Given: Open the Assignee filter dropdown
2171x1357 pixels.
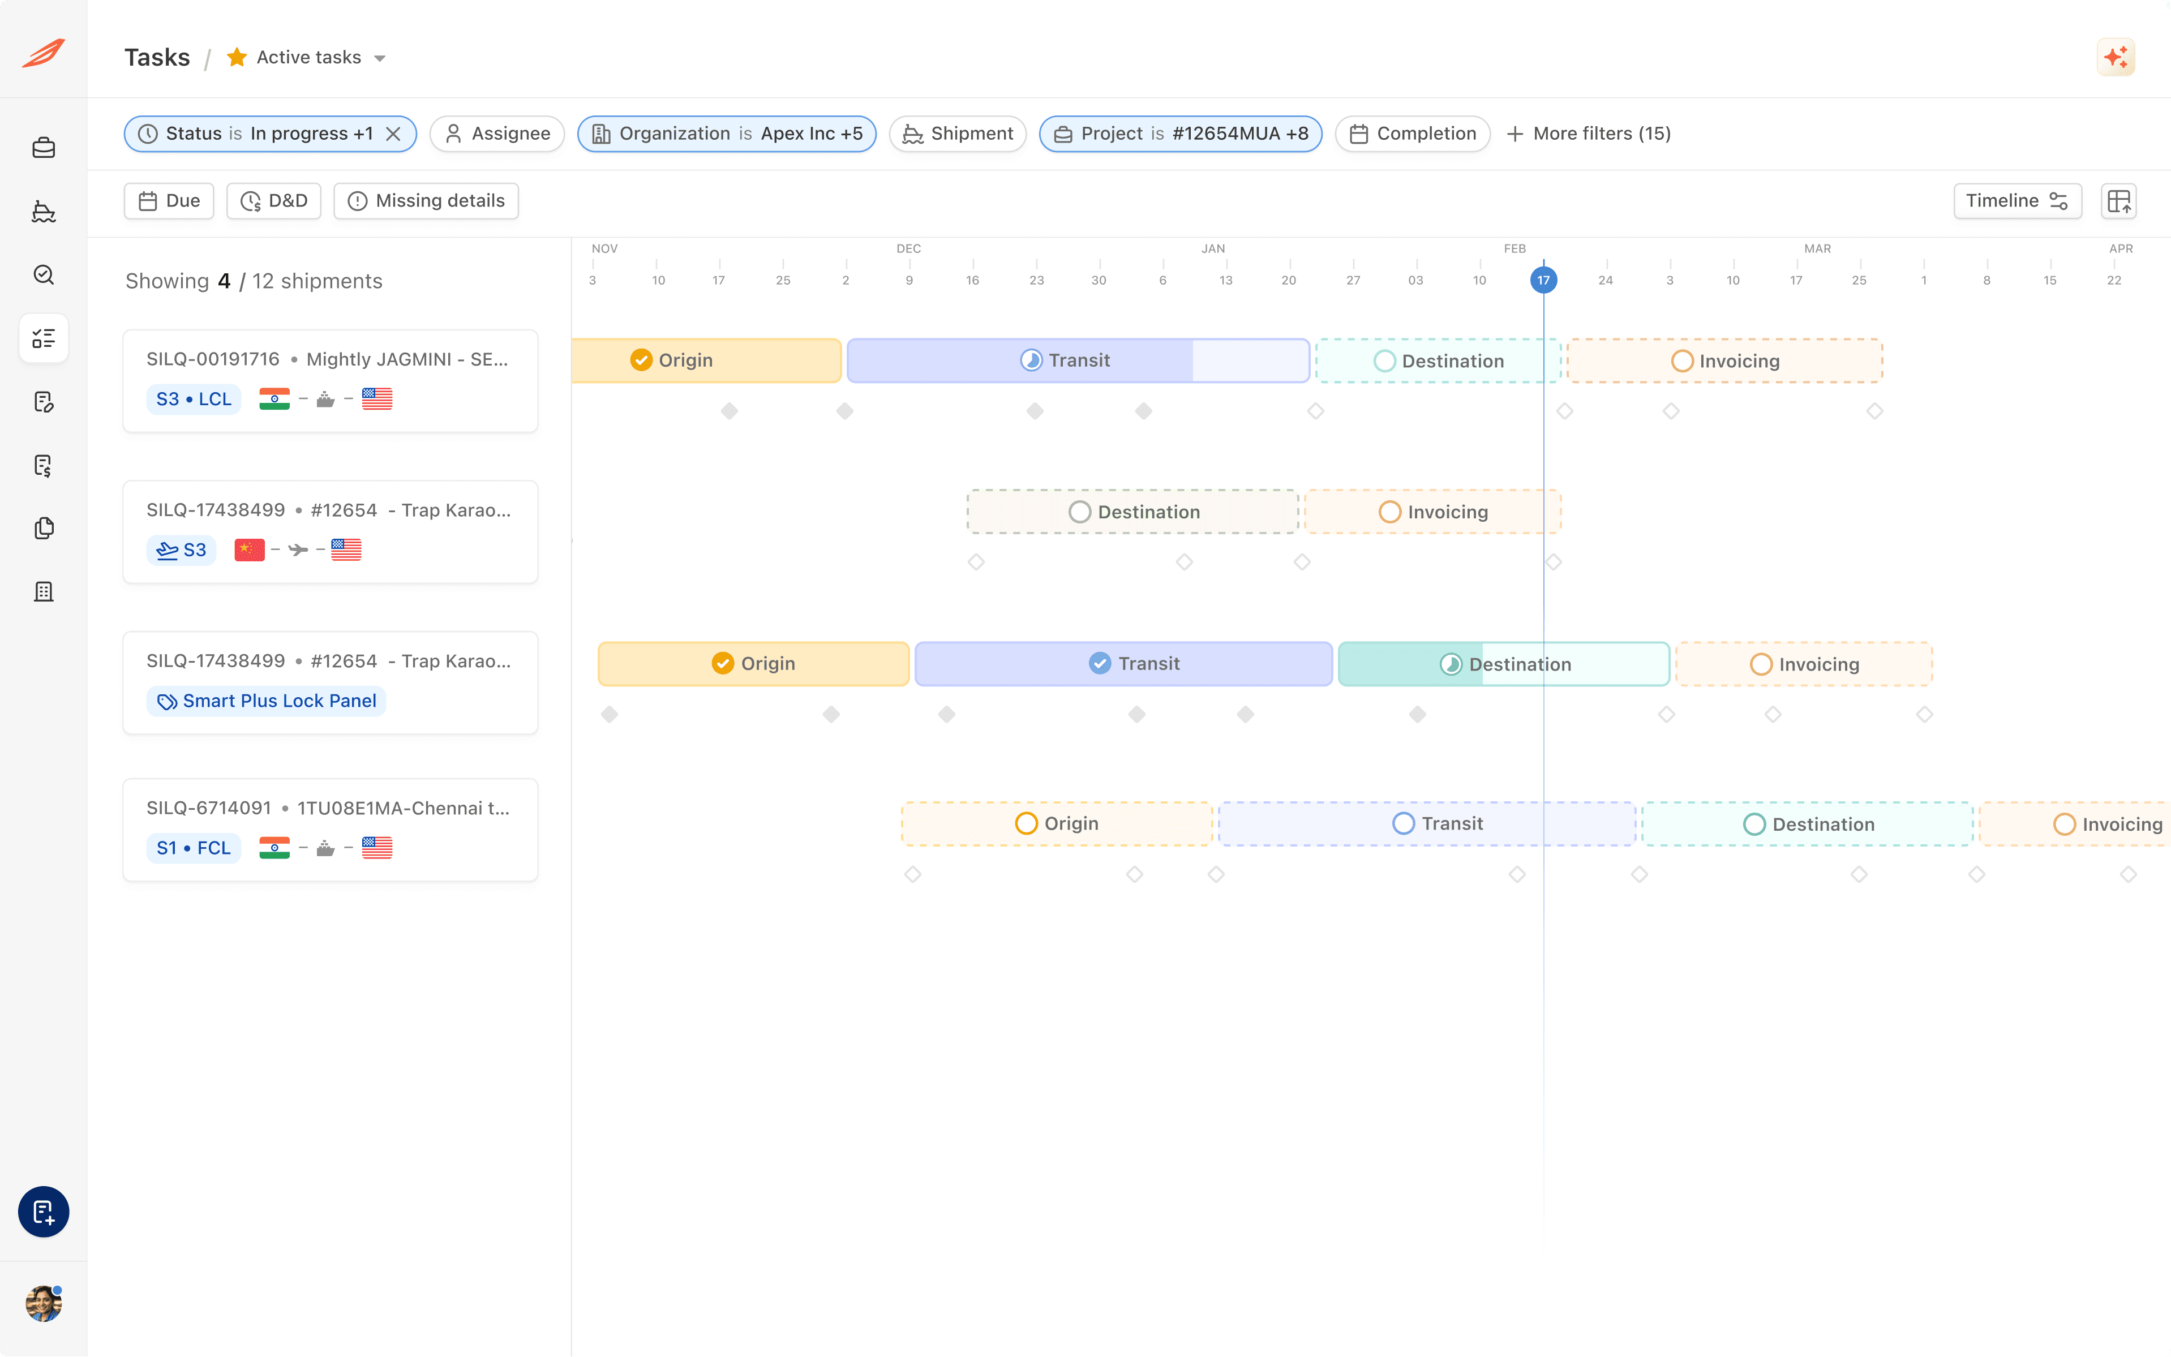Looking at the screenshot, I should 497,134.
